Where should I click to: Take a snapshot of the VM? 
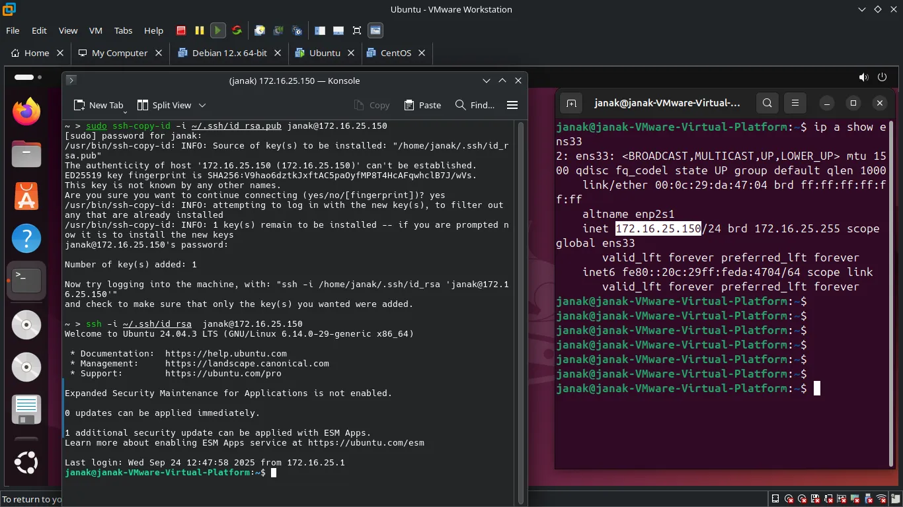click(260, 30)
